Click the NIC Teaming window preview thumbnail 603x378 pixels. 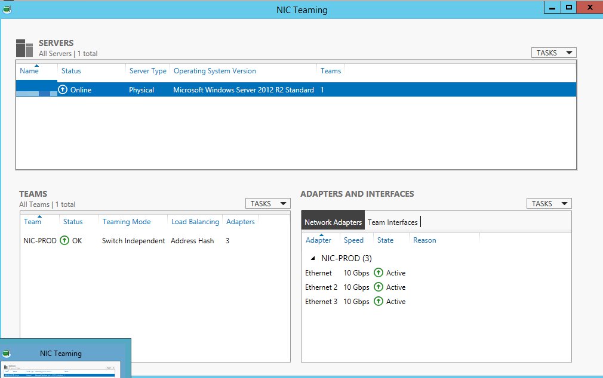(60, 369)
